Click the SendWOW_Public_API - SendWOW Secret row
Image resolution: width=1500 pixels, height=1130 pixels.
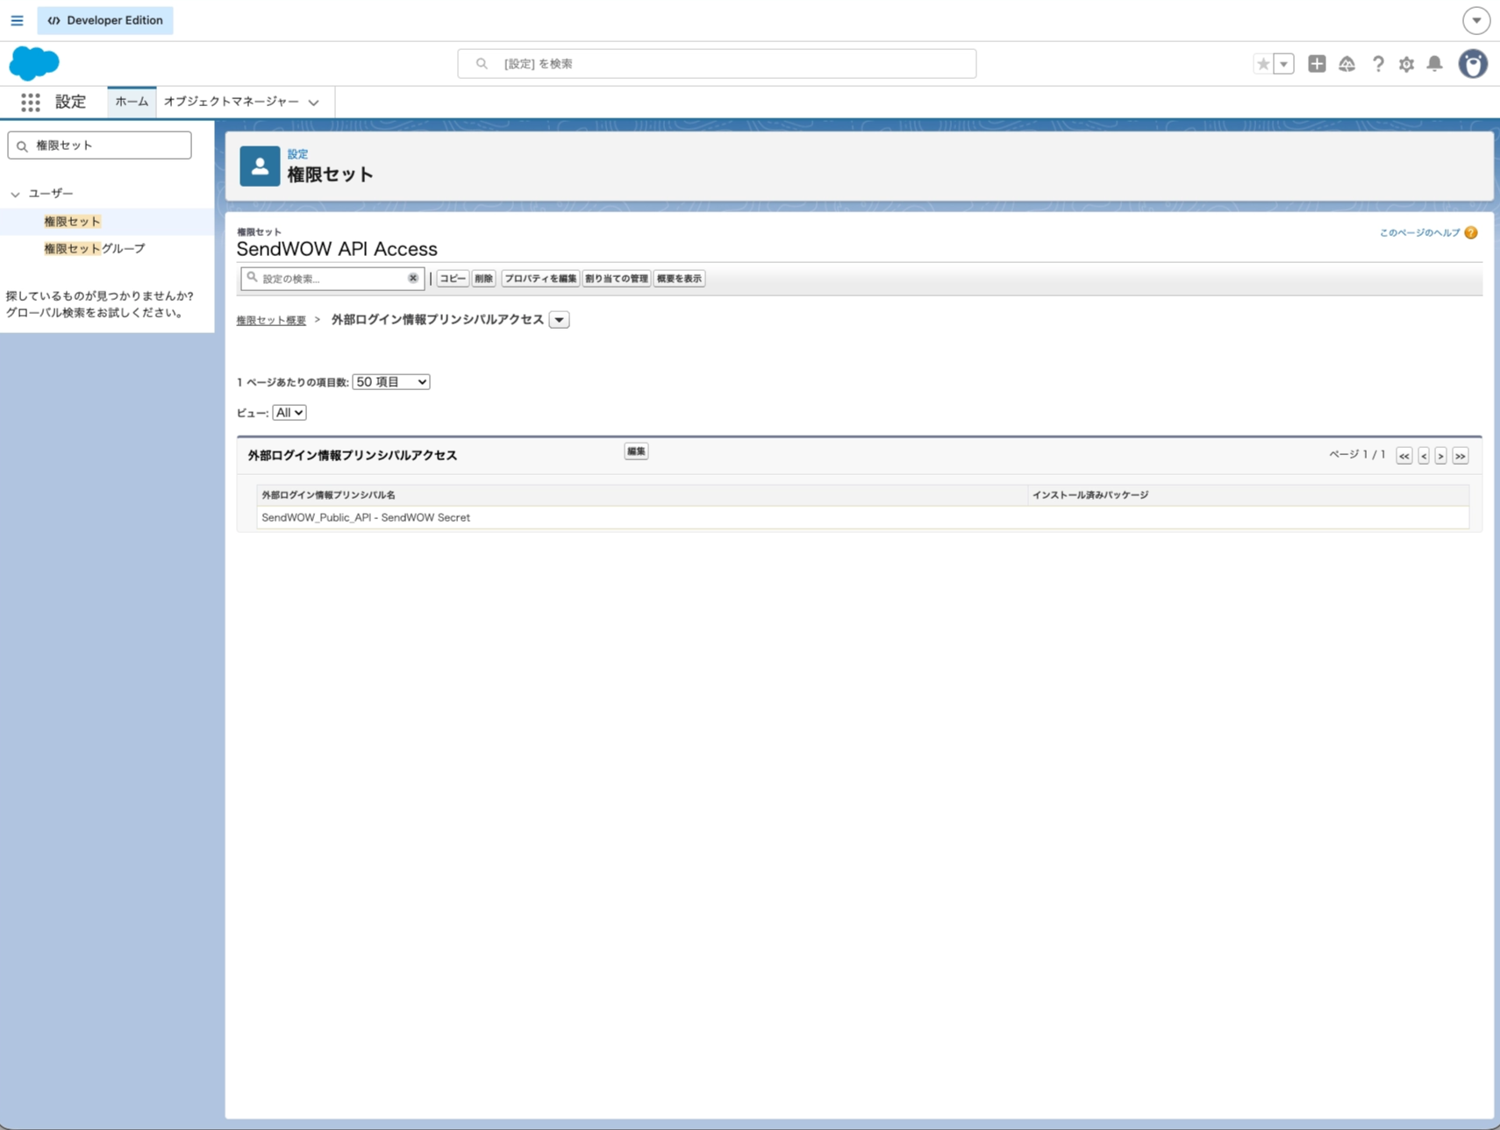(x=862, y=518)
